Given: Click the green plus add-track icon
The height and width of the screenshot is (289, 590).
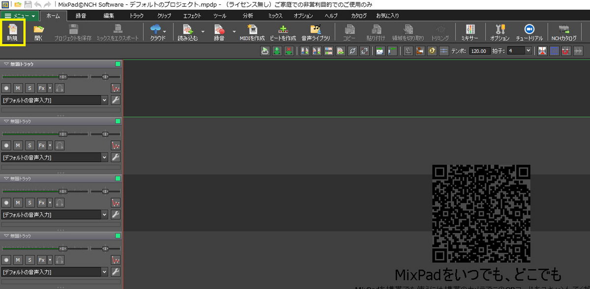Looking at the screenshot, I should pos(277,51).
